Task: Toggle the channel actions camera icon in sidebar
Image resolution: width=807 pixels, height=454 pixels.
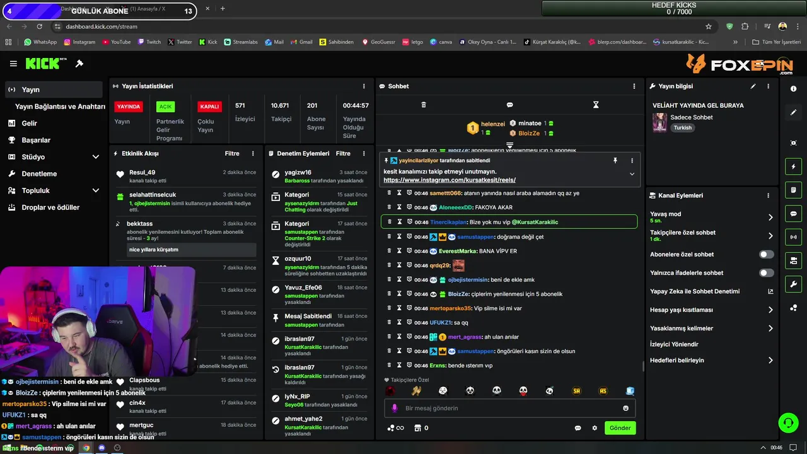Action: click(793, 260)
